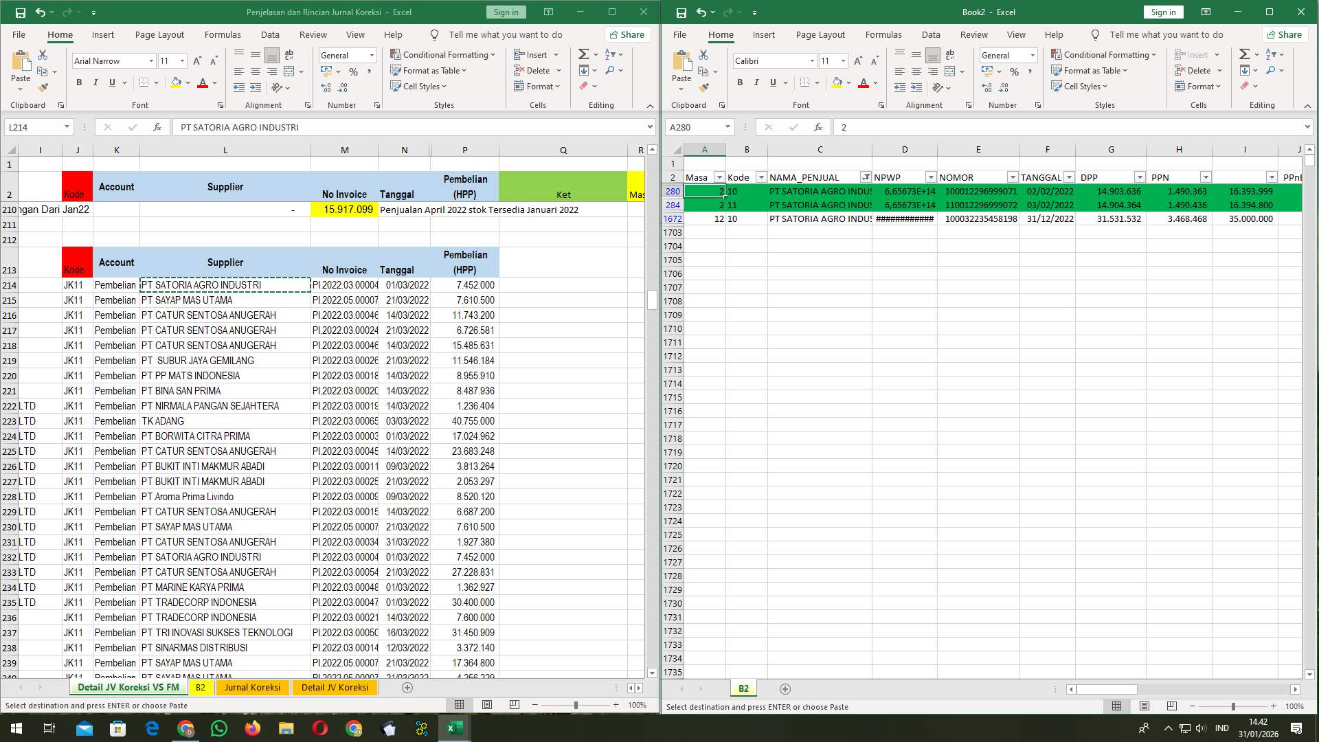Open WhatsApp from the taskbar
Viewport: 1319px width, 742px height.
click(x=218, y=728)
